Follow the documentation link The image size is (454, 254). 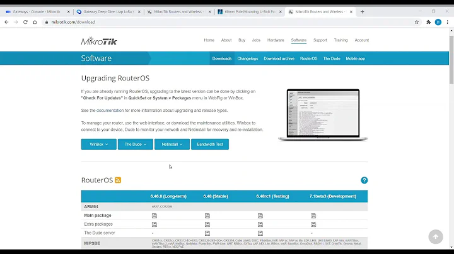click(x=110, y=111)
